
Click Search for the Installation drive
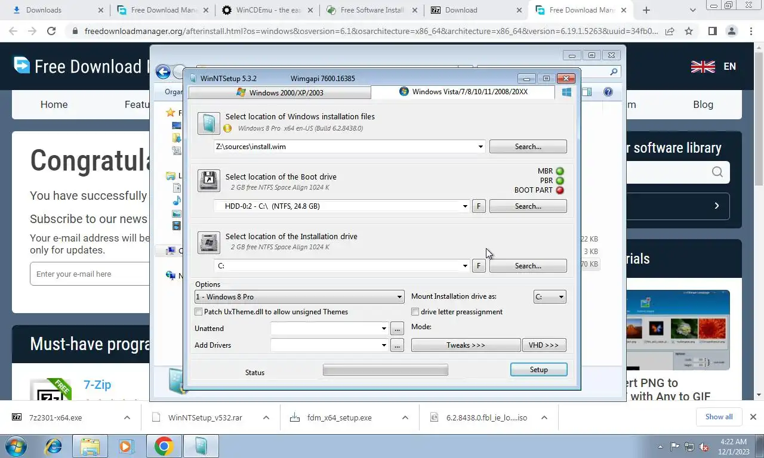528,266
